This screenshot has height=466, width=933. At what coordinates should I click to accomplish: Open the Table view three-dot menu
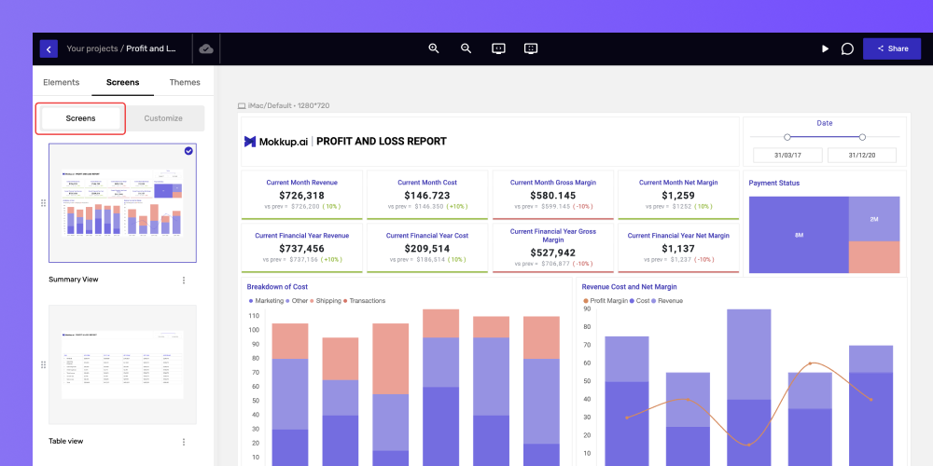pos(184,442)
